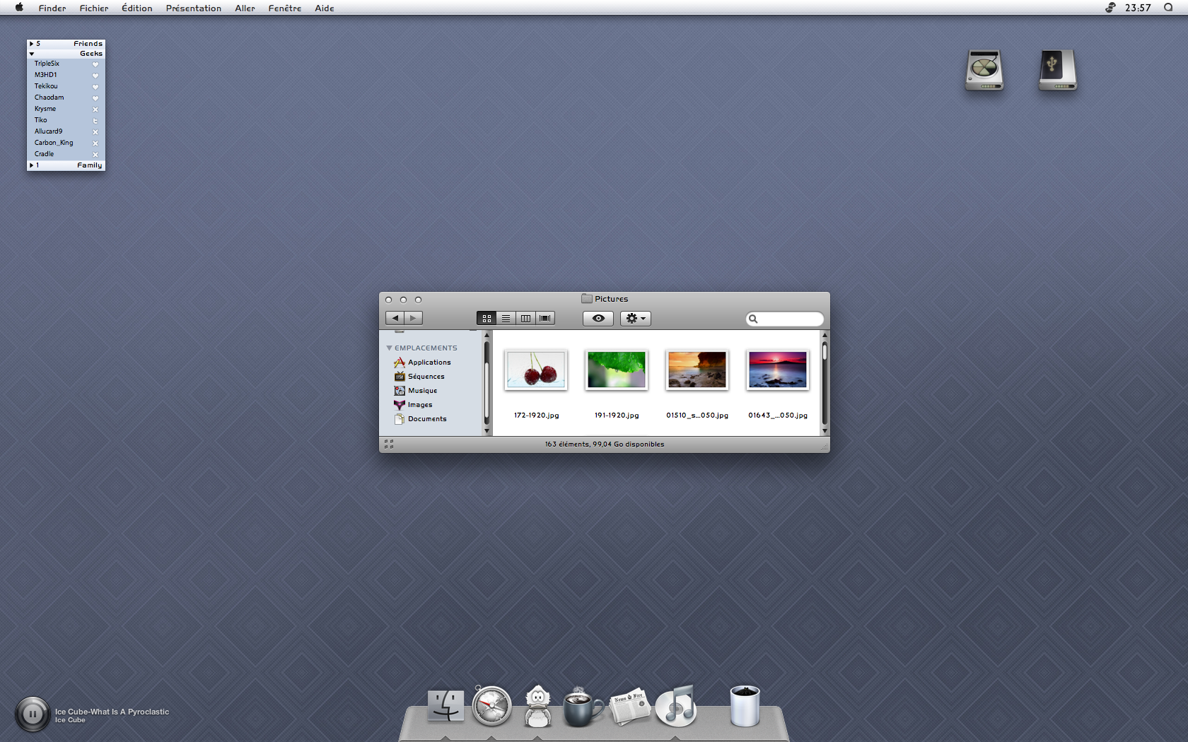Image resolution: width=1188 pixels, height=742 pixels.
Task: Open the coffee cup app in the Dock
Action: [x=583, y=707]
